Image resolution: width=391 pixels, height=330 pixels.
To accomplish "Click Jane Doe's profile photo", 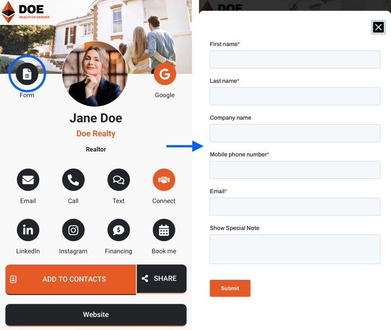I will point(95,75).
